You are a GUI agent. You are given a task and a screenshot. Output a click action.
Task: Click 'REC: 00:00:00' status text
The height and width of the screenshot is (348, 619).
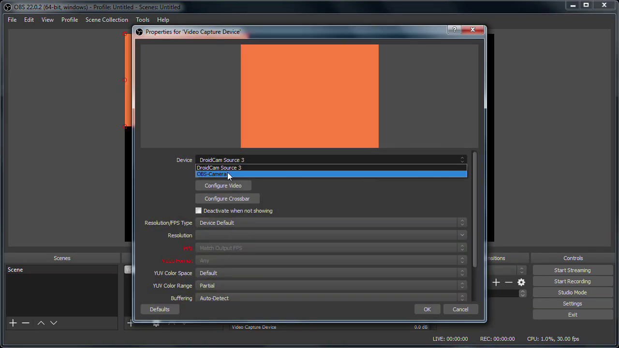click(x=497, y=339)
